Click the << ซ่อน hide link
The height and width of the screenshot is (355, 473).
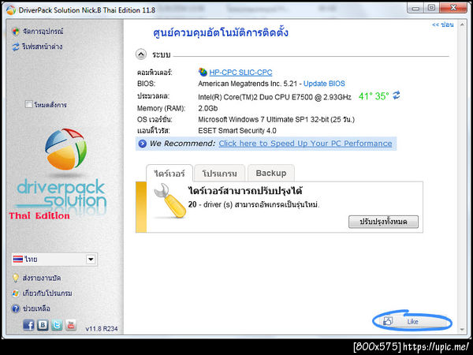click(x=442, y=24)
